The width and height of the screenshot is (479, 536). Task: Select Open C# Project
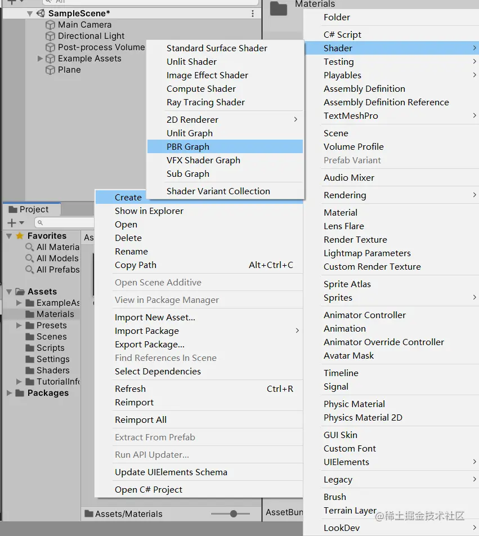point(199,489)
